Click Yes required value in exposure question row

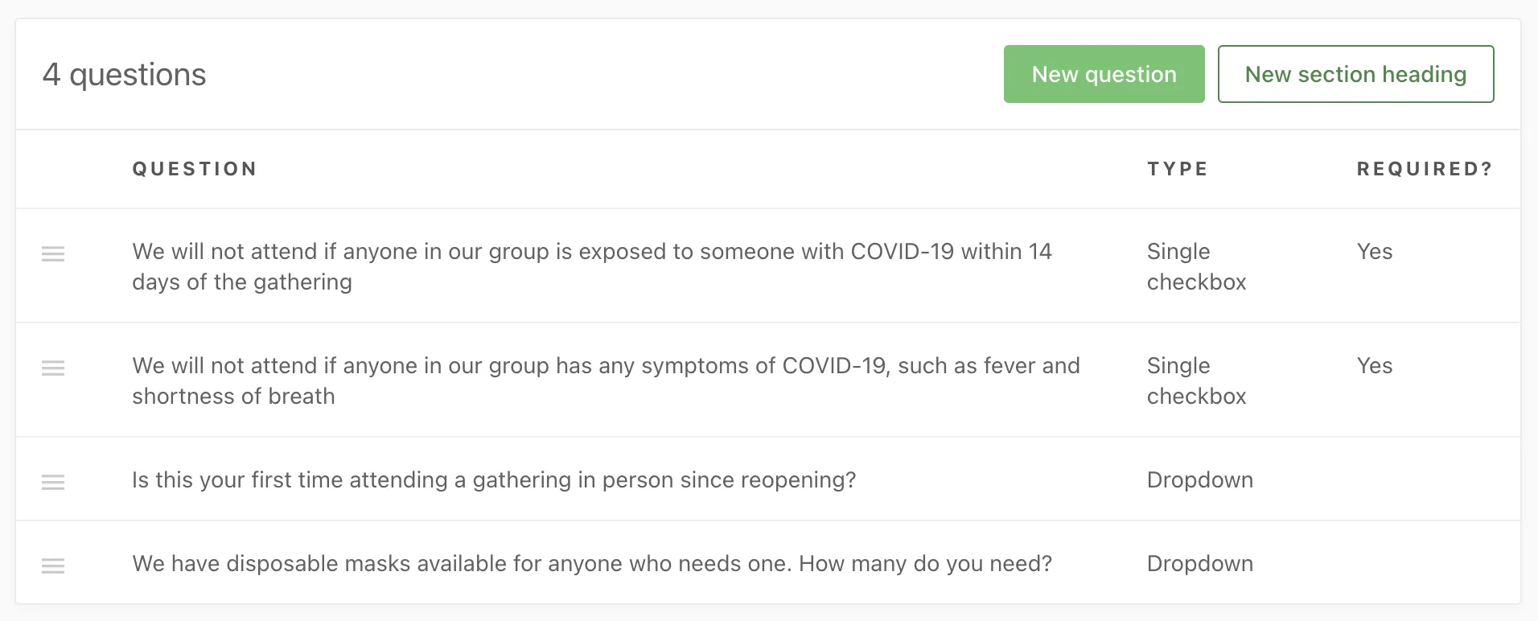(x=1374, y=252)
